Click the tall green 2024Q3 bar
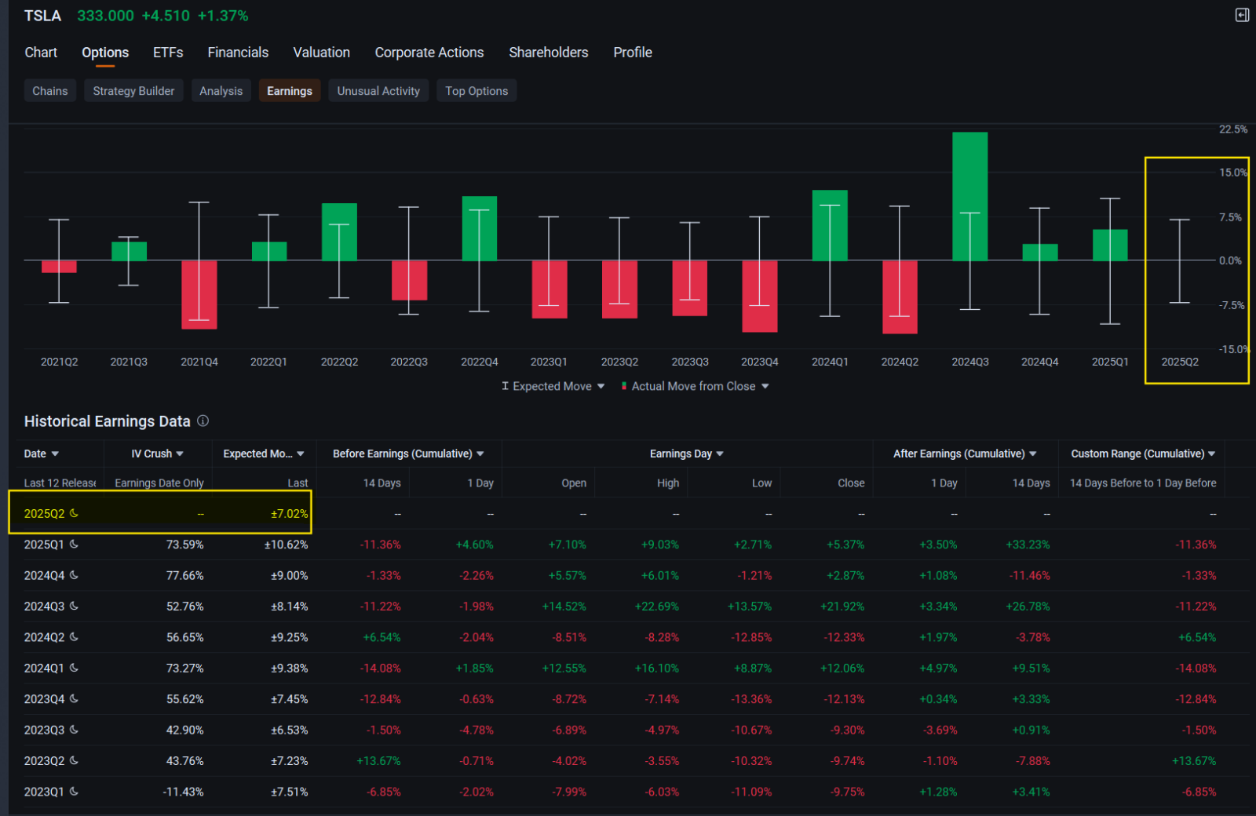1256x816 pixels. pos(969,196)
